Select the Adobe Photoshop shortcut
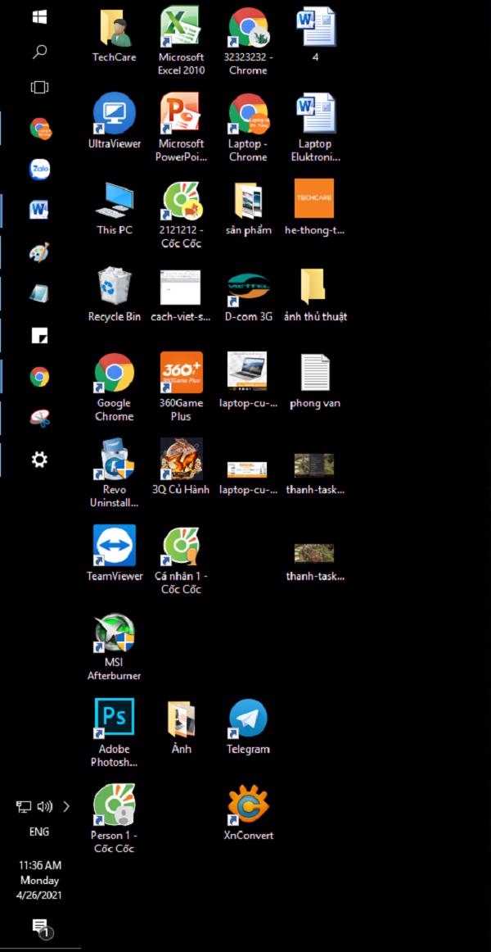The height and width of the screenshot is (952, 491). point(114,732)
